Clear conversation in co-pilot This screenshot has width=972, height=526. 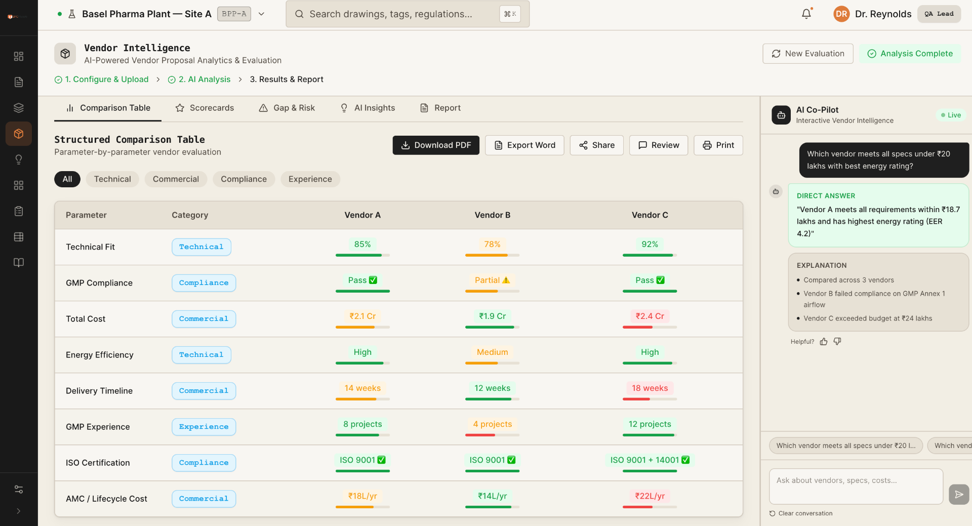pos(801,513)
